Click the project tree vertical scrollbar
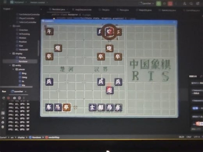Viewport: 203px width, 152px height. coord(39,48)
